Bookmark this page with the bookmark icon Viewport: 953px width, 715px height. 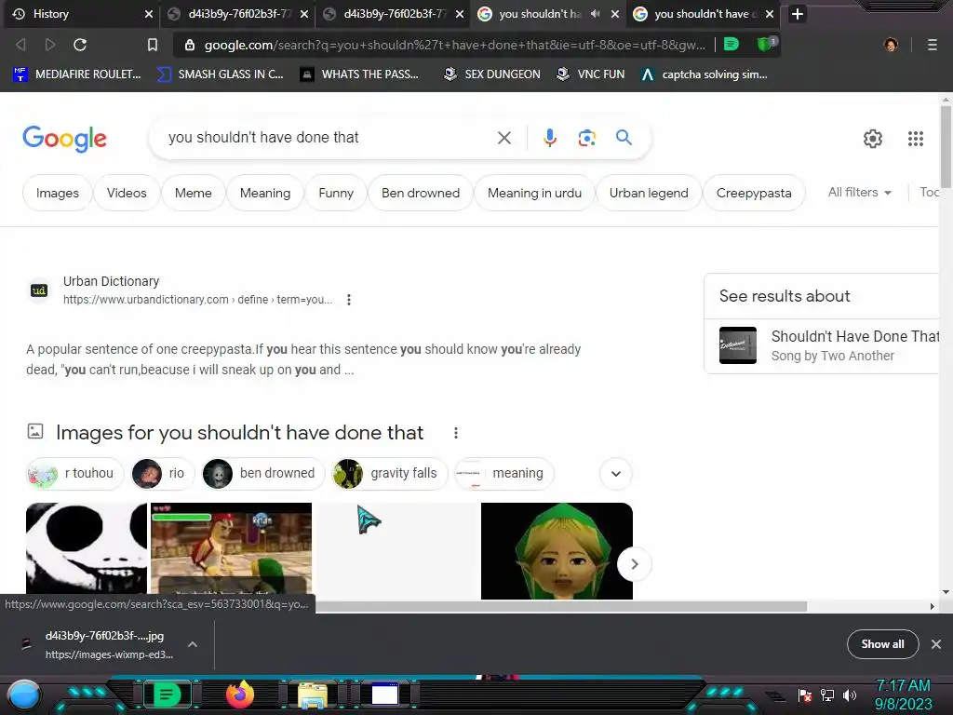coord(153,45)
